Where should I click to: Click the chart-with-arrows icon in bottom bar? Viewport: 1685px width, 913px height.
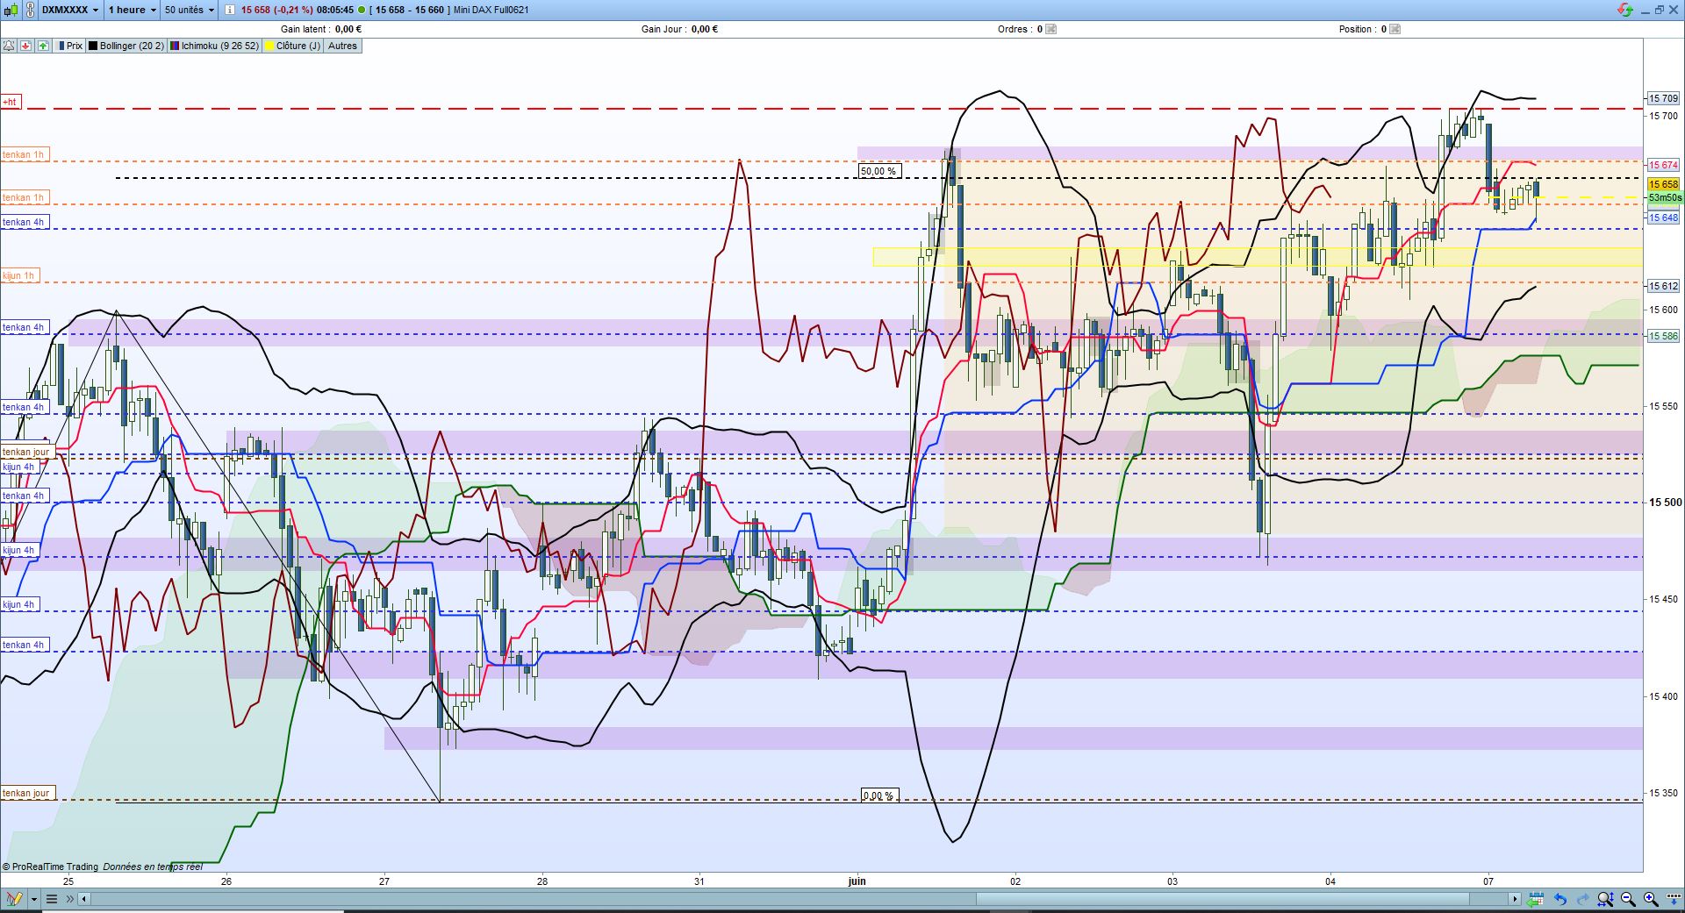(1535, 899)
